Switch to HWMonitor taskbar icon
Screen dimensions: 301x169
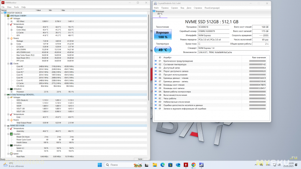click(x=186, y=165)
